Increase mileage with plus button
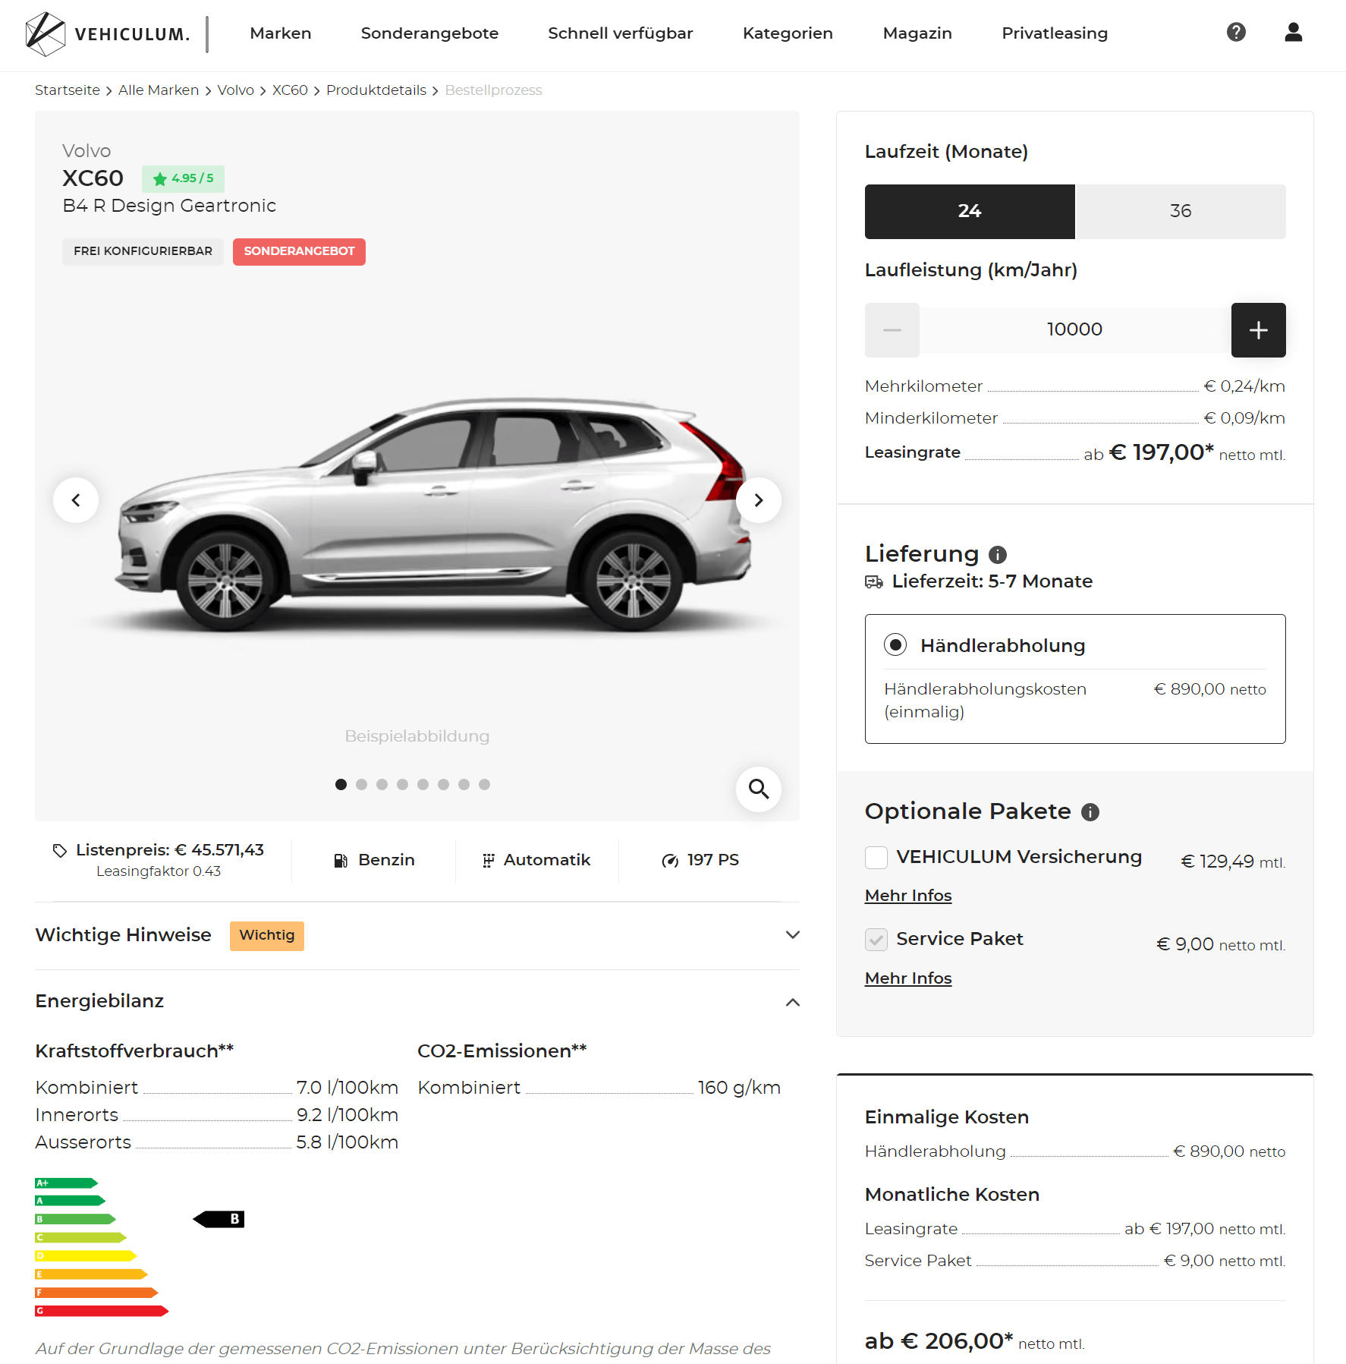Viewport: 1346px width, 1364px height. pos(1259,330)
